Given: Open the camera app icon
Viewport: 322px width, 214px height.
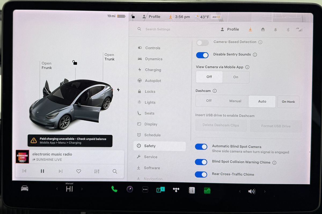Looking at the screenshot, I should [130, 189].
